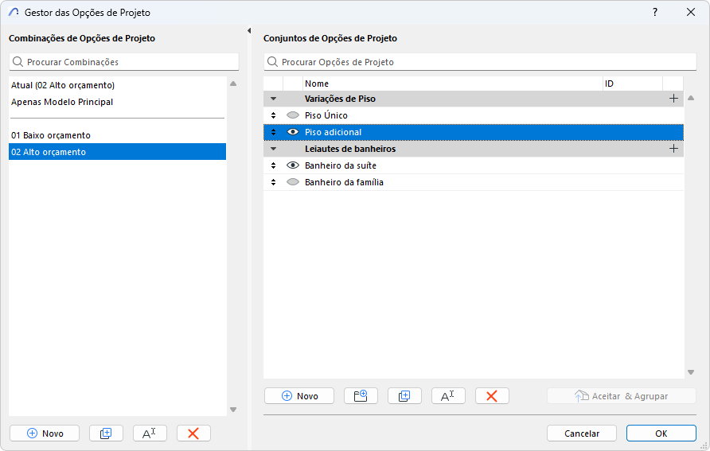
Task: Collapse Leiautes de banheiros group
Action: coord(273,149)
